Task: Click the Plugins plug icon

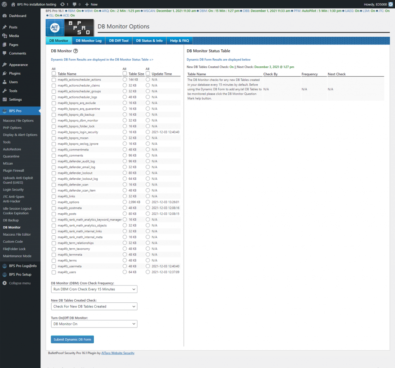Action: pos(5,73)
